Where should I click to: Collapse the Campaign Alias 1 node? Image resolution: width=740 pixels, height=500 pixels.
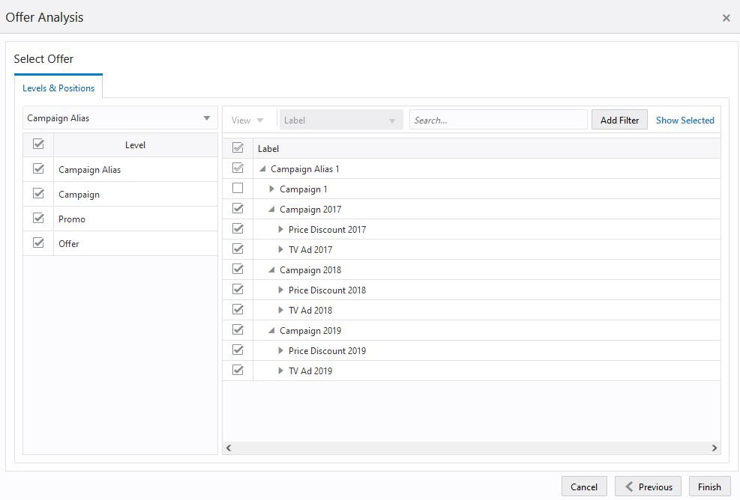coord(261,168)
